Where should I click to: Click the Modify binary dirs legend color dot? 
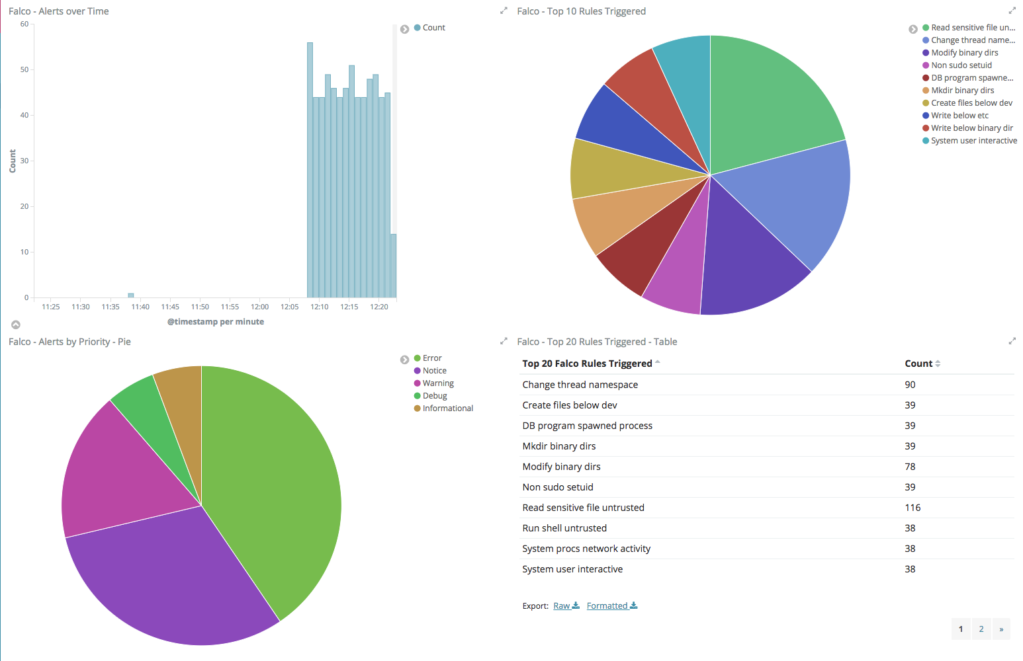[926, 53]
